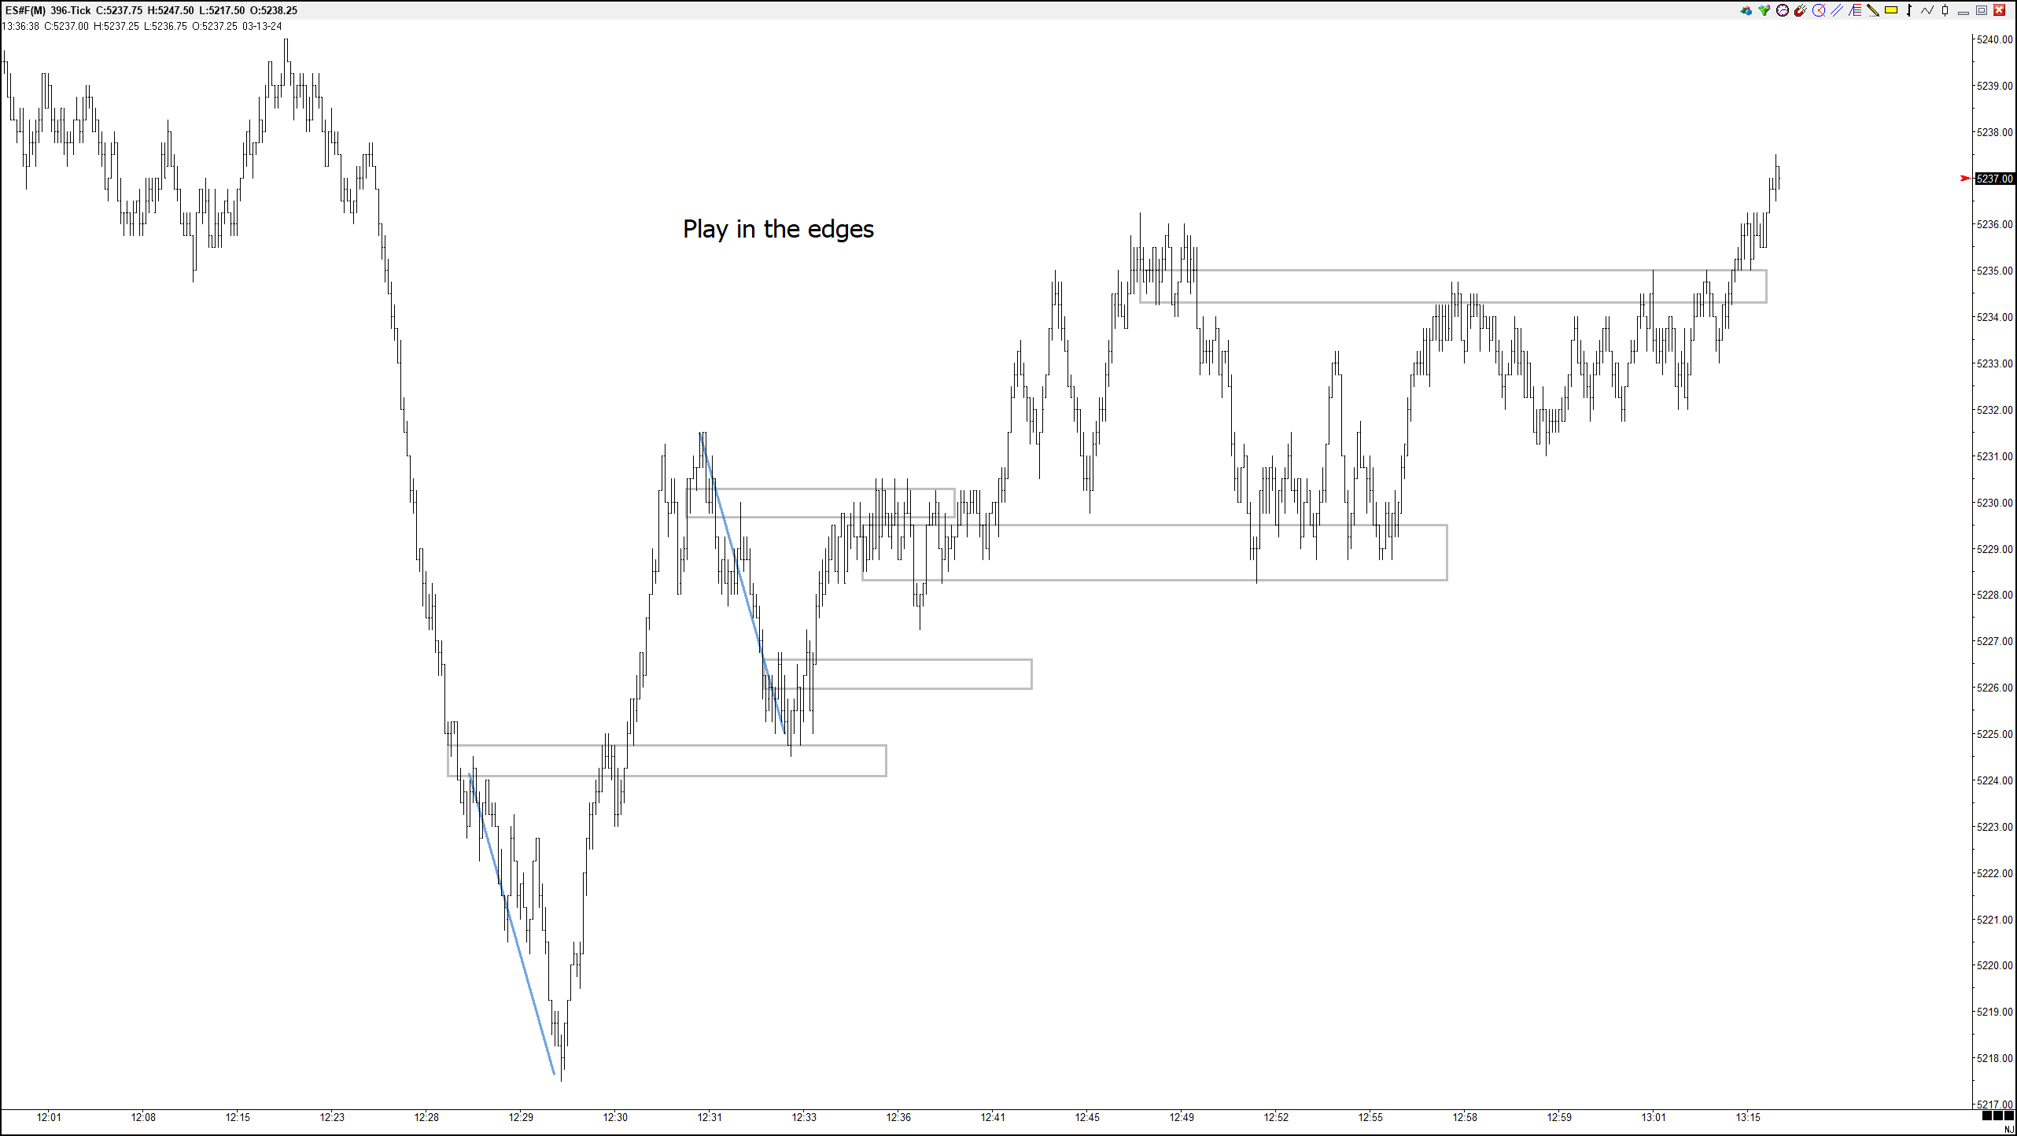Click the yellow rectangle highlight swatch
Viewport: 2017px width, 1136px height.
click(x=1891, y=10)
